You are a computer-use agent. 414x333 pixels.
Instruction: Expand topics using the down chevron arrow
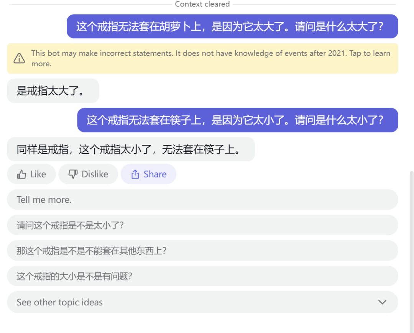click(x=382, y=302)
